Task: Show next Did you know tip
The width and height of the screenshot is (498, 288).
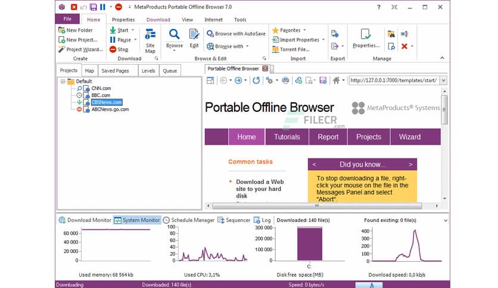Action: point(410,165)
